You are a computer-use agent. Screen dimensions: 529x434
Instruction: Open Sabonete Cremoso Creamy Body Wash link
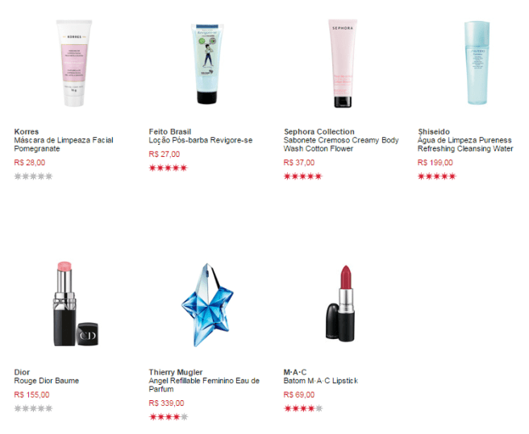point(341,144)
